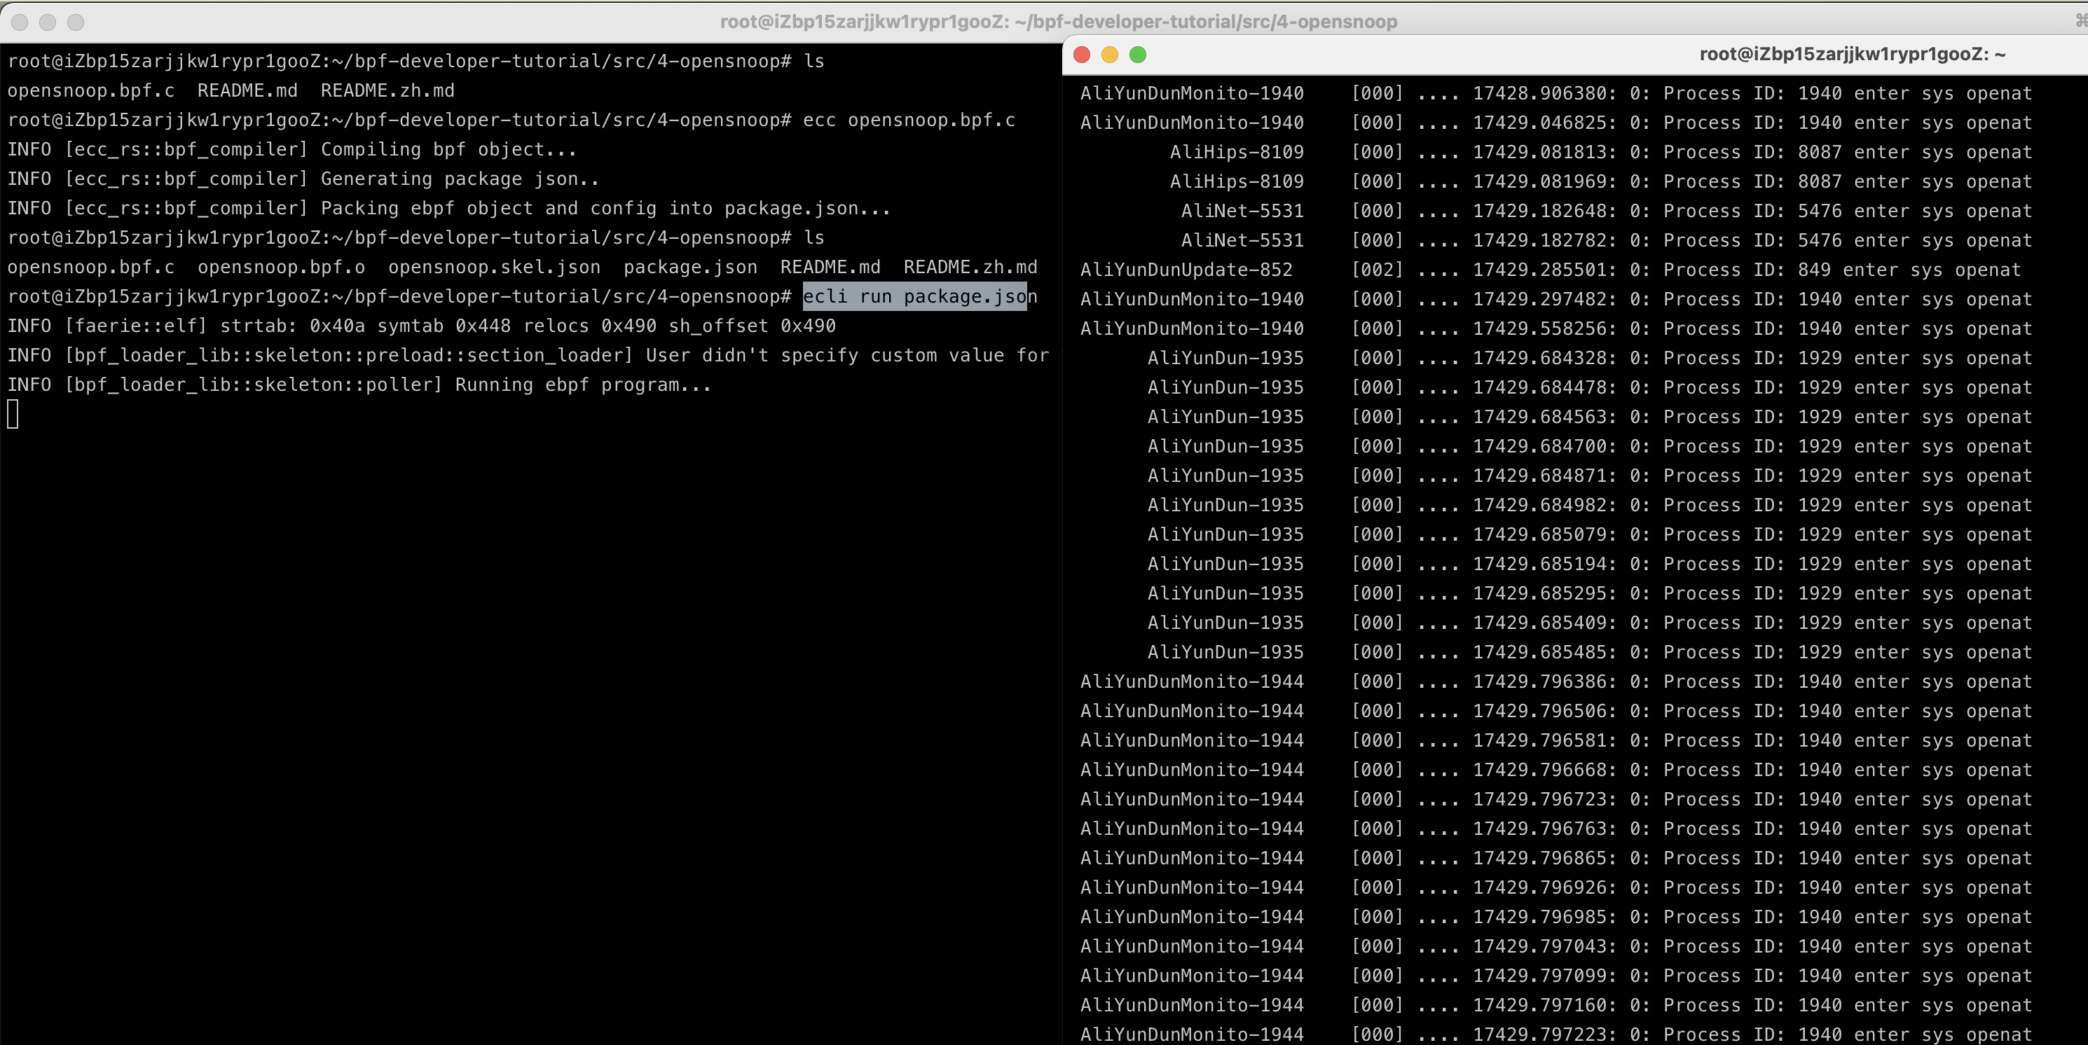
Task: Click the zoom button on the left terminal window
Action: coord(76,22)
